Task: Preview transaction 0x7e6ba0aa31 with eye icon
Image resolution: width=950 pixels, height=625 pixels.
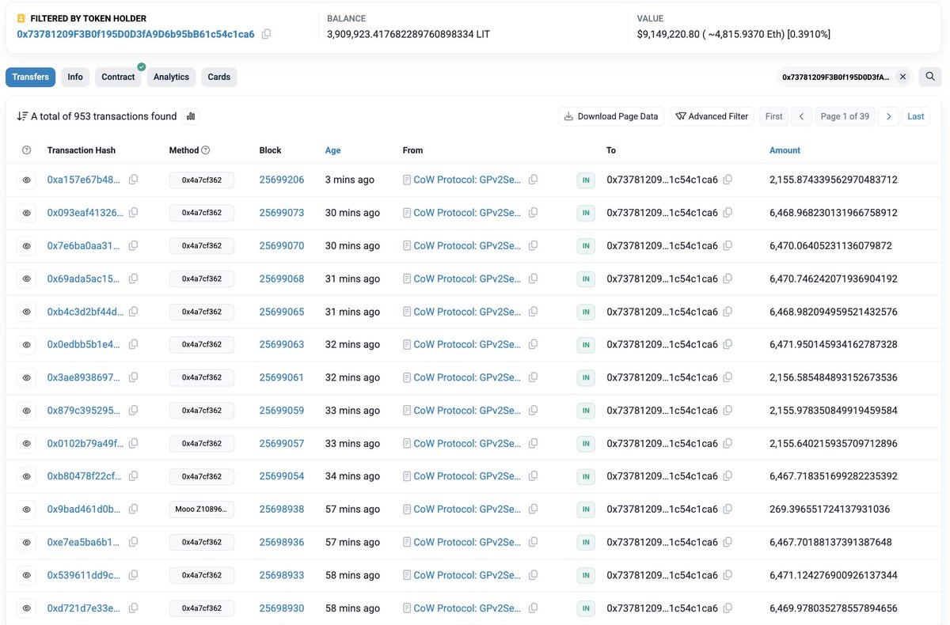Action: tap(26, 246)
